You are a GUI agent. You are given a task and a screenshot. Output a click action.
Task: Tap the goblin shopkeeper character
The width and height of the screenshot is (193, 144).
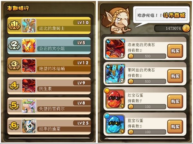(x=116, y=20)
